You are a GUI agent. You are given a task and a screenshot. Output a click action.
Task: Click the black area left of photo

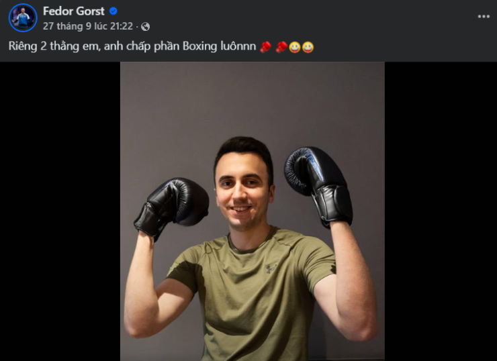click(60, 211)
